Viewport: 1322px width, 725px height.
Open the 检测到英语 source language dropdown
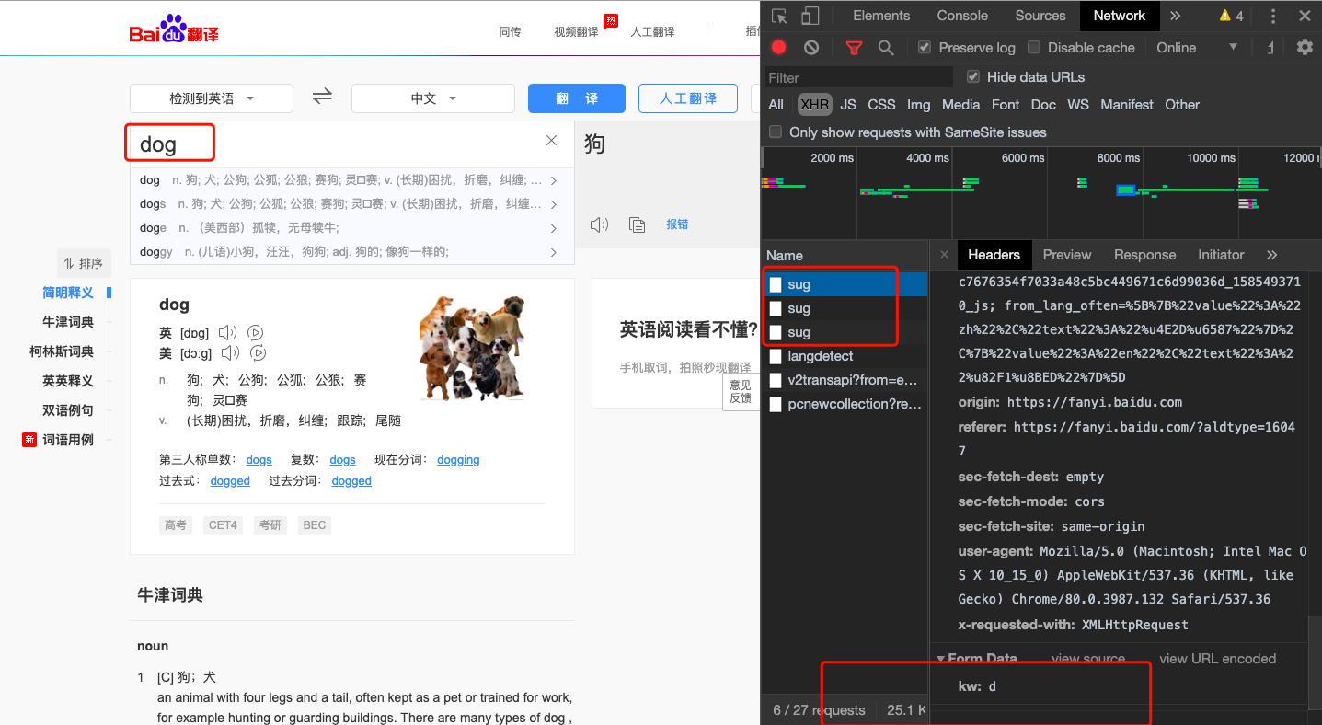(x=211, y=97)
